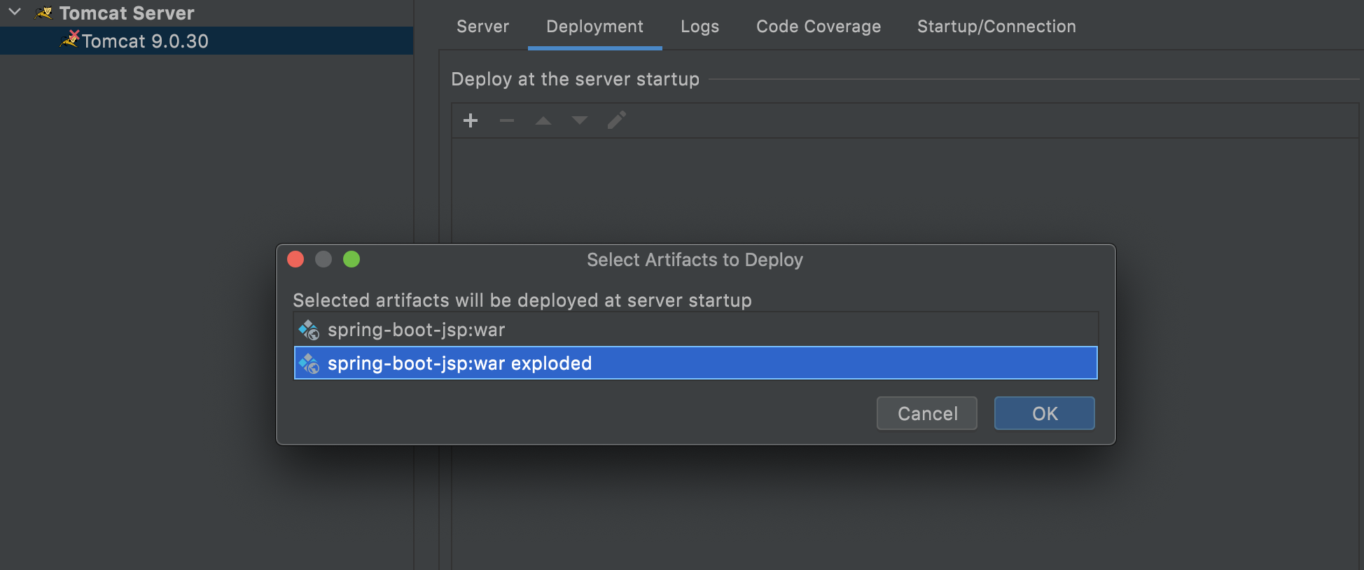The height and width of the screenshot is (570, 1364).
Task: Click the Tomcat 9.0.30 configuration error icon
Action: [70, 39]
